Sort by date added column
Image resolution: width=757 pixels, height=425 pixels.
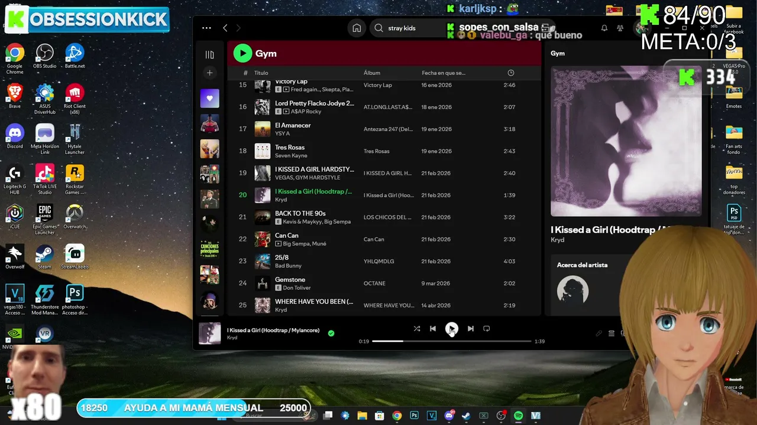[444, 73]
